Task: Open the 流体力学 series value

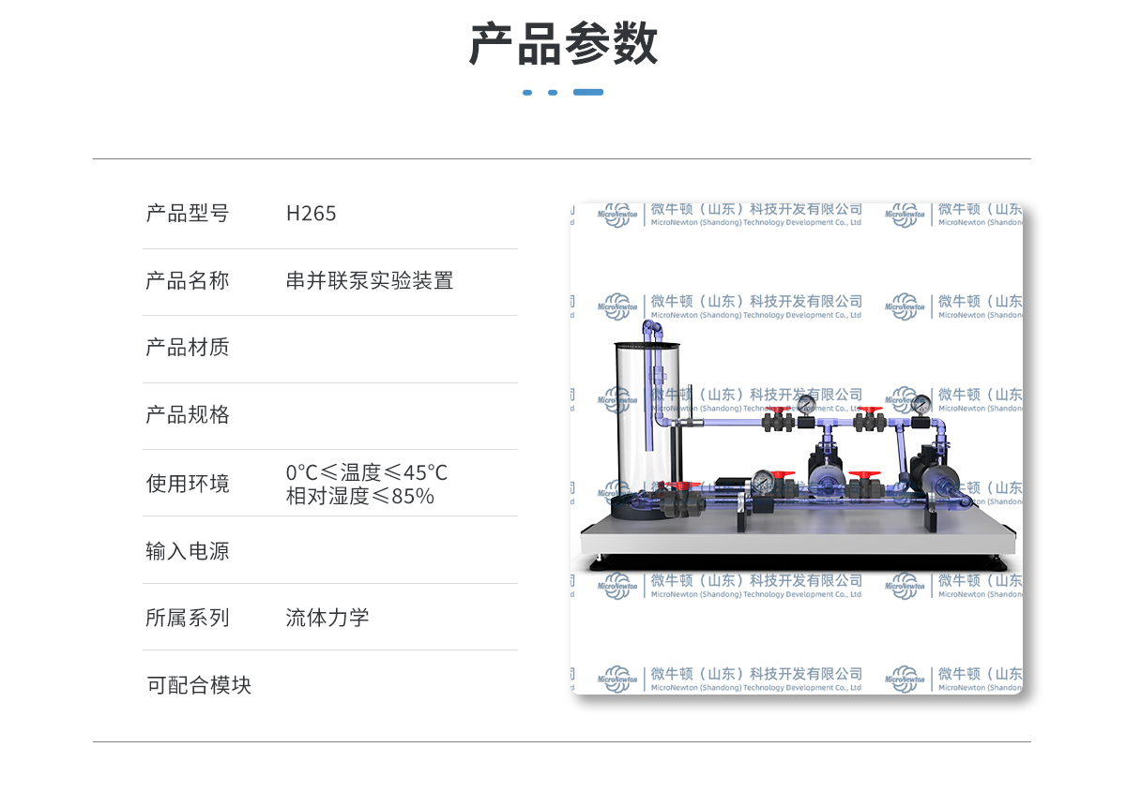Action: (327, 618)
